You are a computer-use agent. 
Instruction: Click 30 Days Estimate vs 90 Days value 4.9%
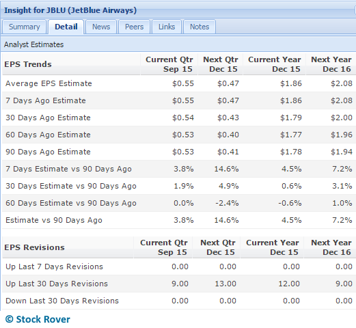click(229, 186)
